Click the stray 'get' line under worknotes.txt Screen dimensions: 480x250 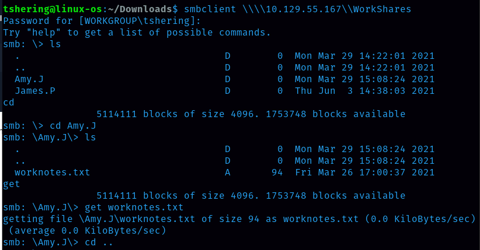tap(12, 184)
